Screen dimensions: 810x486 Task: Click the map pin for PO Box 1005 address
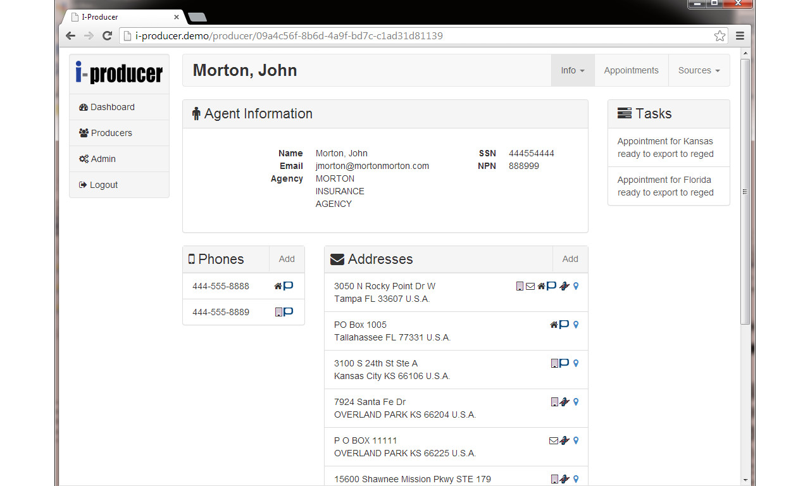[x=576, y=325]
